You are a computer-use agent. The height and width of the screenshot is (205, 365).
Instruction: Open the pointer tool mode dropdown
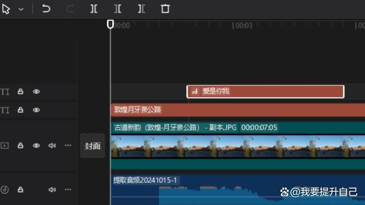point(21,9)
